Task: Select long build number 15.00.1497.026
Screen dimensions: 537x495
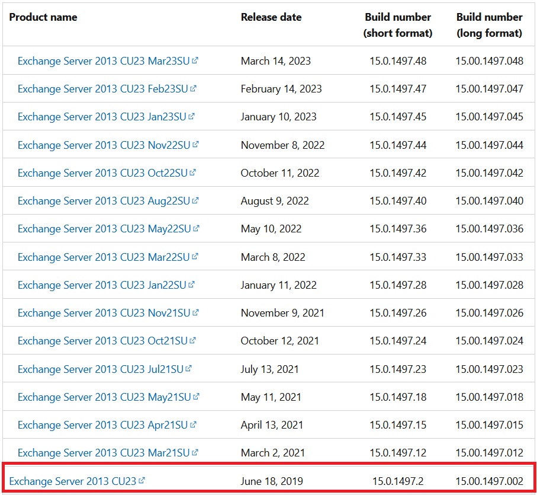Action: click(490, 313)
